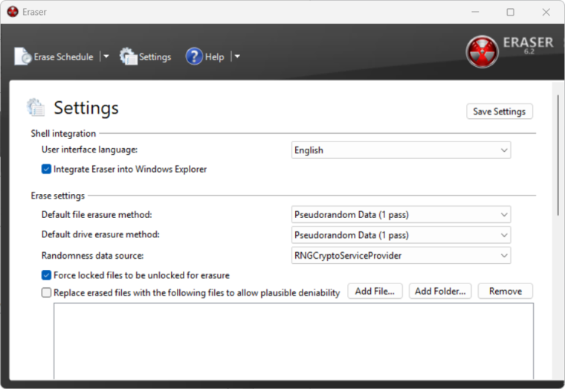
Task: Click the Erase Schedule clock icon
Action: (x=23, y=57)
